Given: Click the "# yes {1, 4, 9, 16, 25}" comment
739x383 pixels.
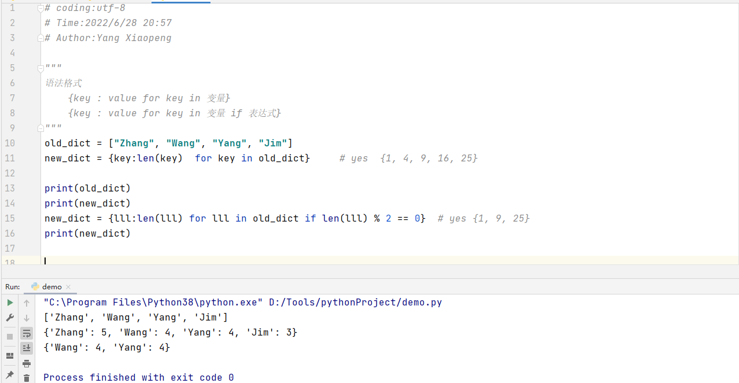Looking at the screenshot, I should [x=409, y=159].
